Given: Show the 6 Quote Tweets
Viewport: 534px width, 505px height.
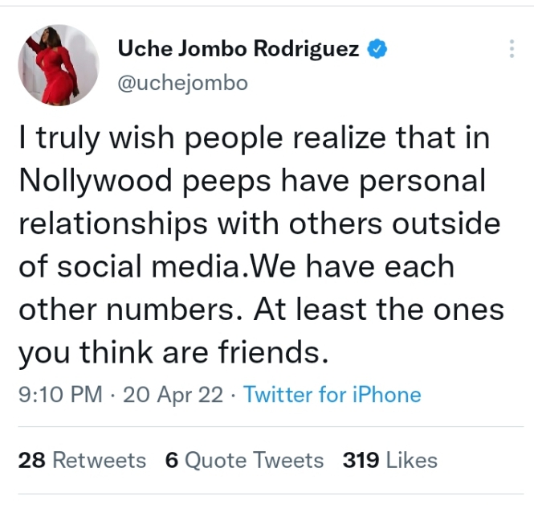Looking at the screenshot, I should coord(244,460).
